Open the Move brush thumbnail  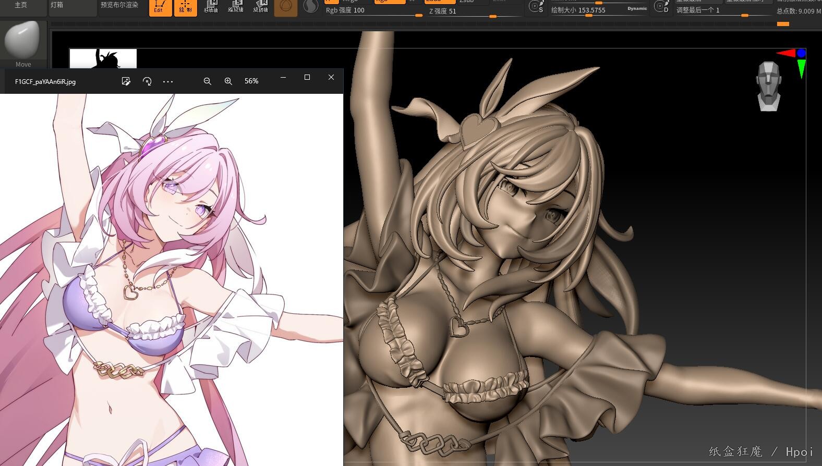pos(22,42)
